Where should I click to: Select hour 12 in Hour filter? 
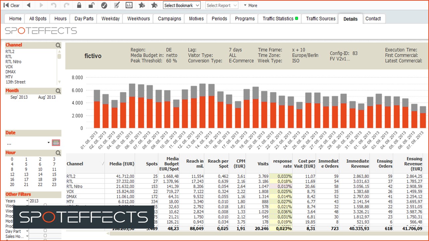click(x=12, y=174)
